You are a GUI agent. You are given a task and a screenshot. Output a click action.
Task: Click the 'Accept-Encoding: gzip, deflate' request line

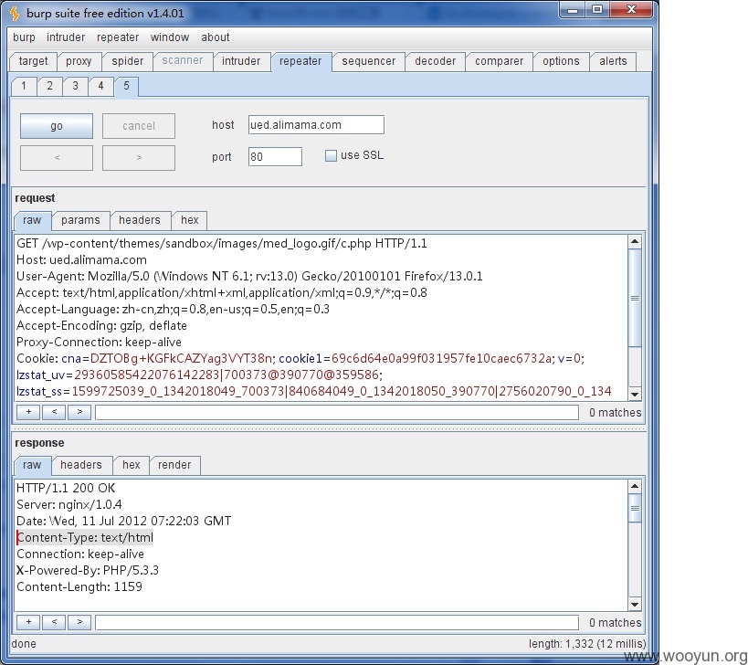pos(101,326)
